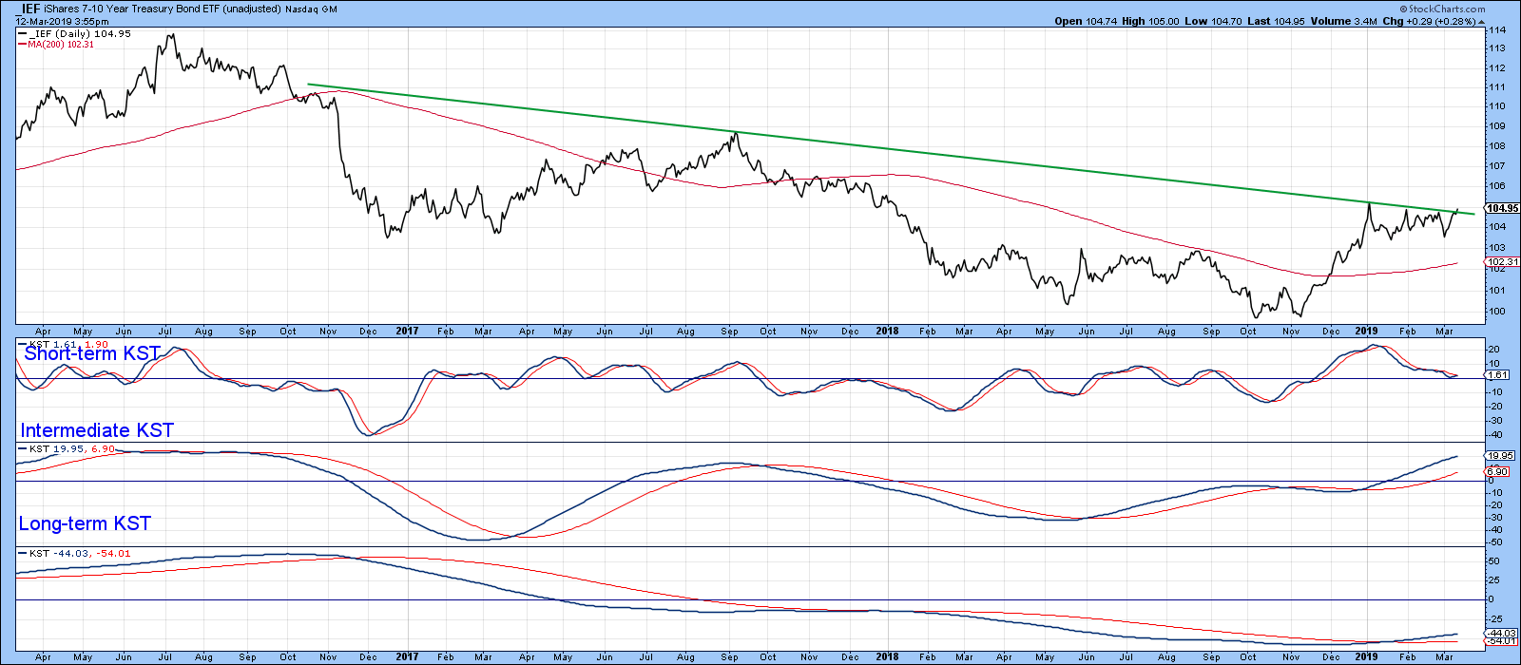The image size is (1521, 665).
Task: Click the Short-term KST panel label
Action: [92, 353]
